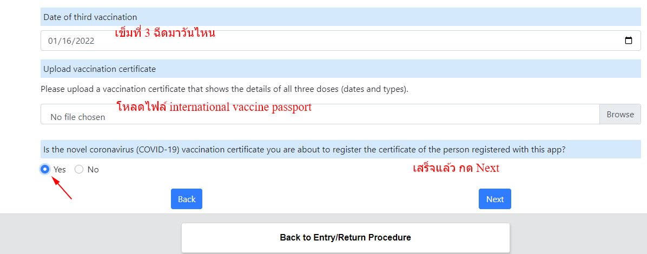647x254 pixels.
Task: Select the No radio button
Action: [79, 169]
